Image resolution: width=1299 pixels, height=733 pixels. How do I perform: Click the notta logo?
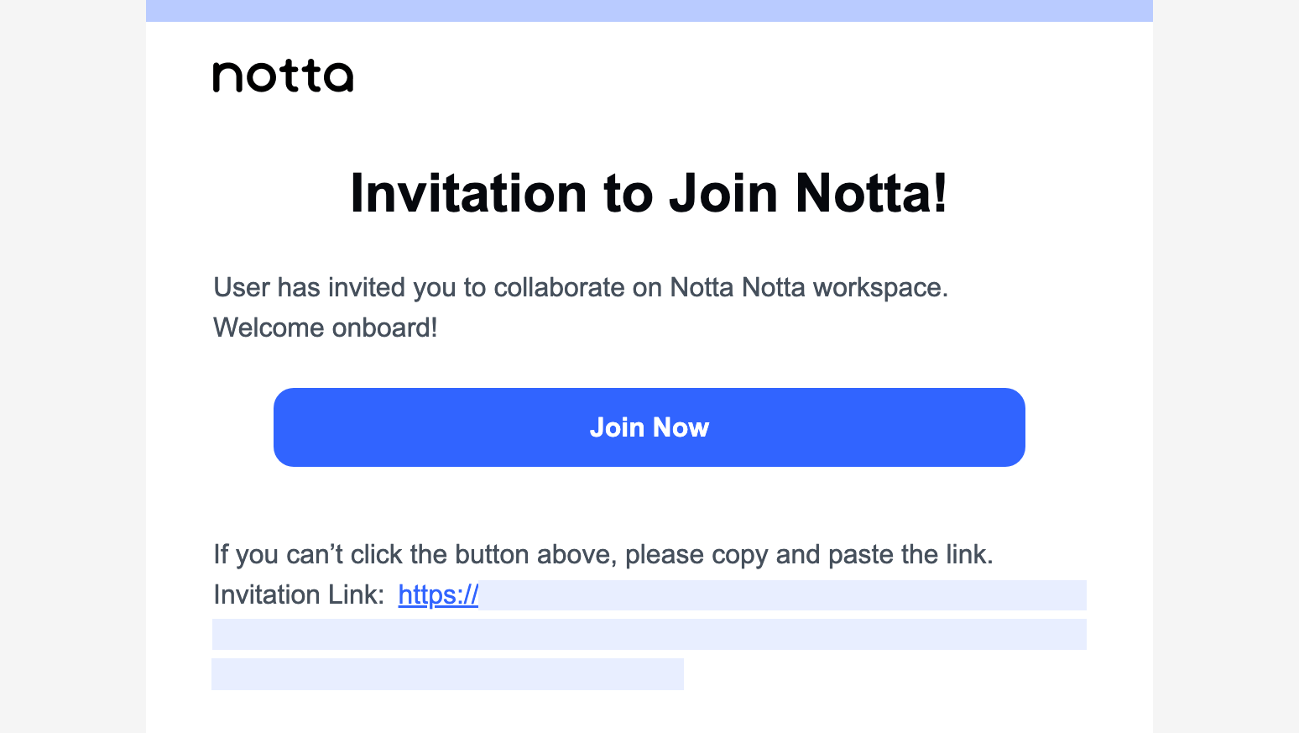pyautogui.click(x=283, y=76)
